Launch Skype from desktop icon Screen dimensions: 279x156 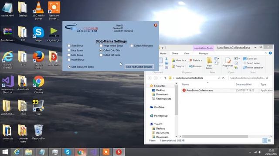coord(38,34)
